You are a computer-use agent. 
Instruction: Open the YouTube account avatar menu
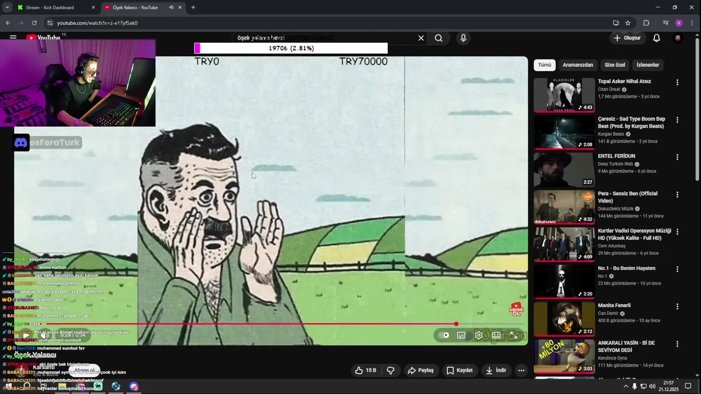[x=677, y=38]
